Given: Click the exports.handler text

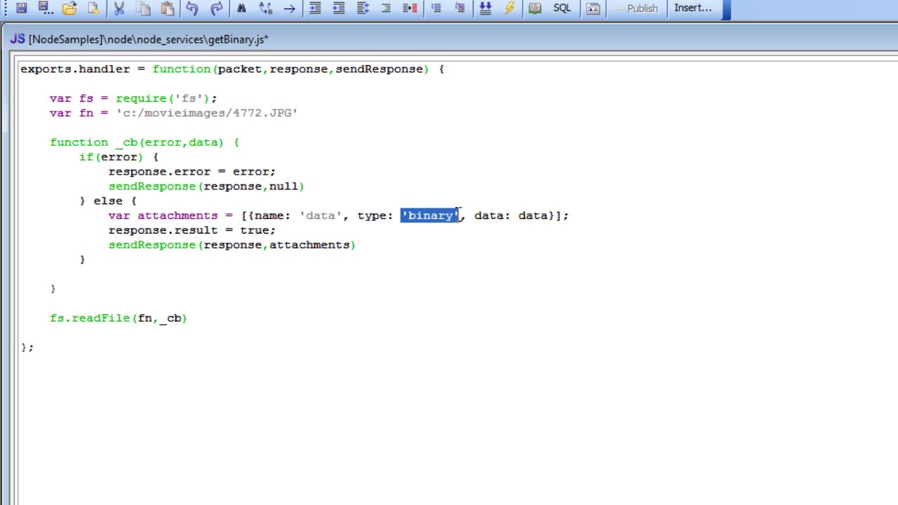Looking at the screenshot, I should click(x=75, y=69).
